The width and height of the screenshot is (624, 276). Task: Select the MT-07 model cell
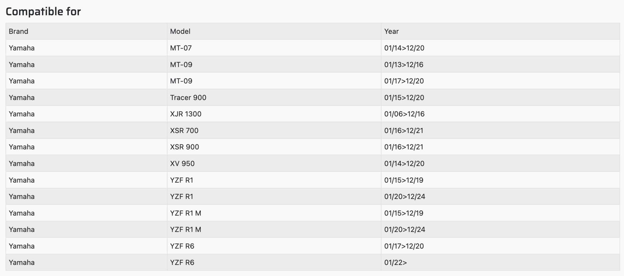click(x=181, y=48)
